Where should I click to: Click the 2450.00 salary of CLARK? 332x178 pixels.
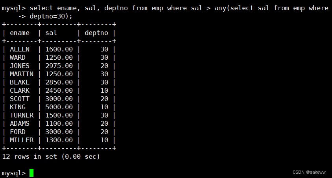[59, 90]
